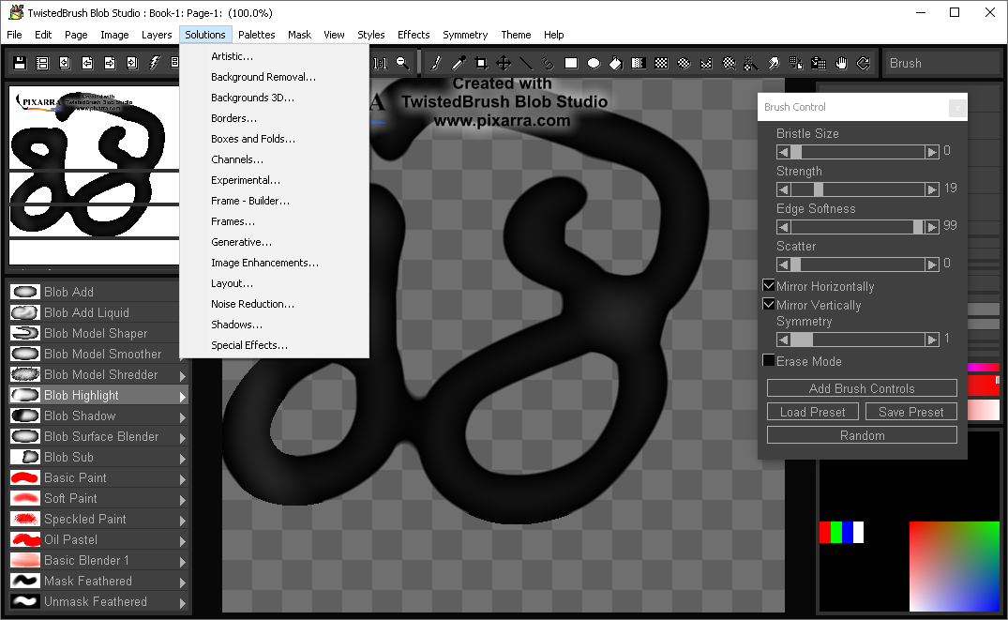Click the Bristle Size slider track
This screenshot has height=620, width=1008.
[x=858, y=152]
